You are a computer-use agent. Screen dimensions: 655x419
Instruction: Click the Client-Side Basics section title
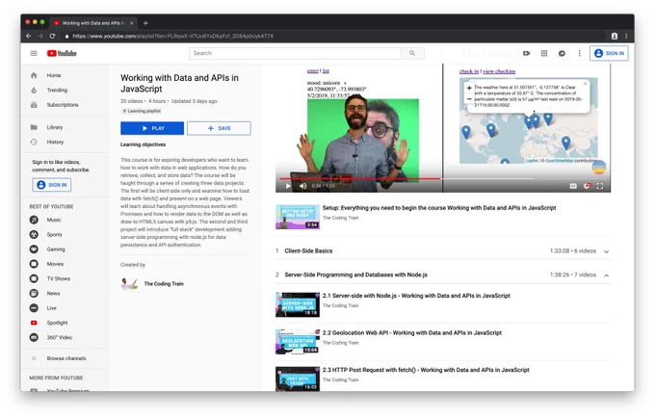coord(308,251)
